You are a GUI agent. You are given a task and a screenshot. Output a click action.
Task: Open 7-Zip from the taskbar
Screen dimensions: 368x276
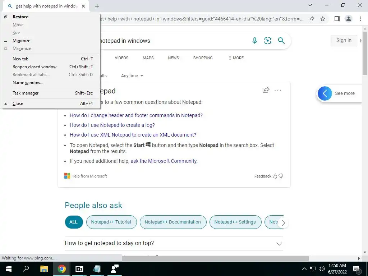(79, 269)
